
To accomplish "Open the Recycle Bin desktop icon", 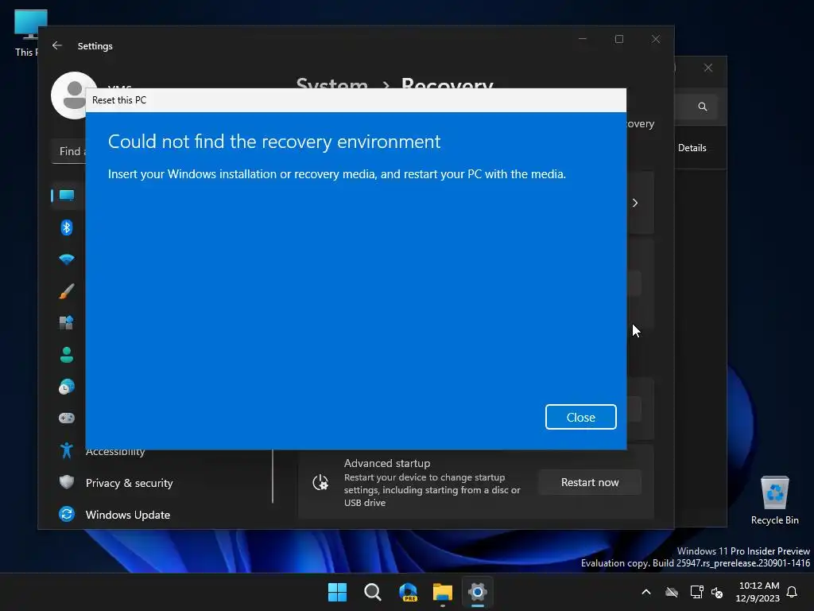I will (774, 500).
